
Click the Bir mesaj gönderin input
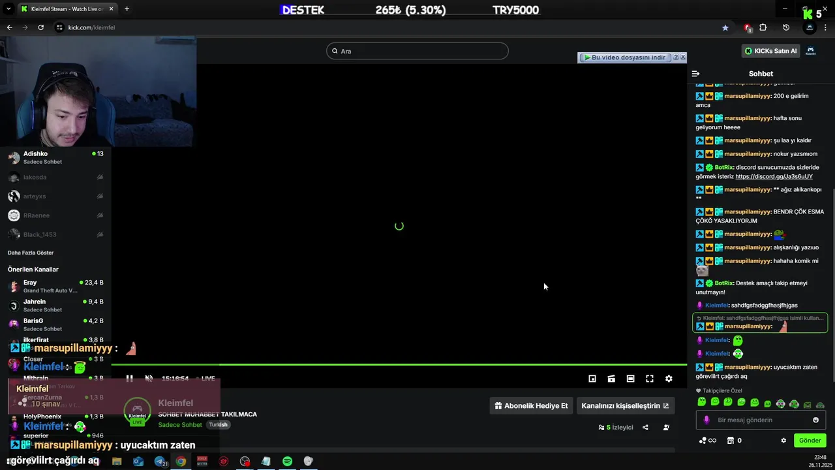click(761, 420)
